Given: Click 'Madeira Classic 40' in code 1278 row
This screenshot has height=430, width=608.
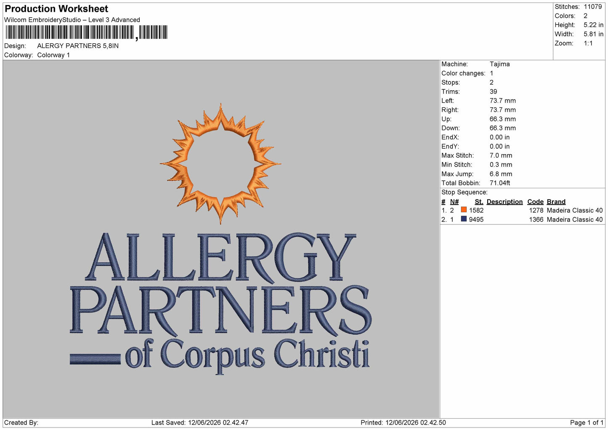Looking at the screenshot, I should pos(575,211).
